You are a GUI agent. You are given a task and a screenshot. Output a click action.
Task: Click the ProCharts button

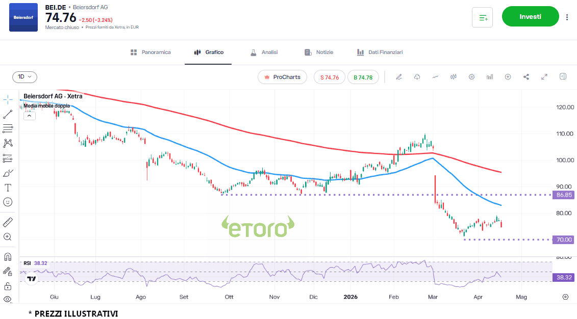tap(282, 77)
